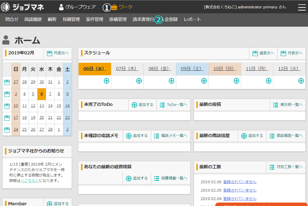
Task: Select day 31 in the mini calendar
Action: click(50, 82)
